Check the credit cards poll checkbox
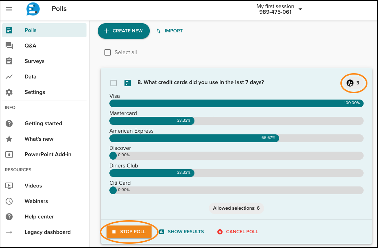The width and height of the screenshot is (378, 248). 114,83
